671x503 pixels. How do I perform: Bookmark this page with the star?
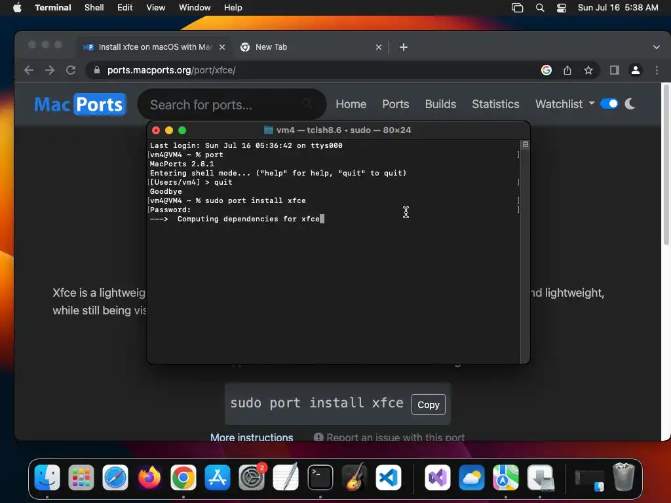click(x=588, y=70)
